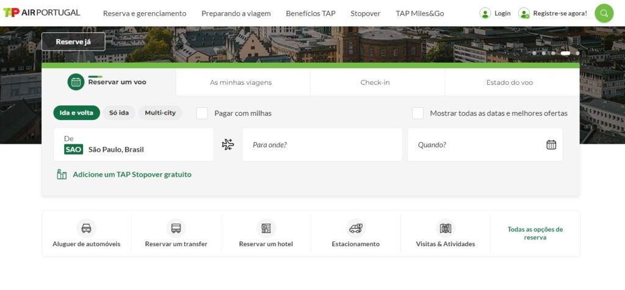
Task: Click the Reservar um transfer bus icon
Action: (176, 228)
